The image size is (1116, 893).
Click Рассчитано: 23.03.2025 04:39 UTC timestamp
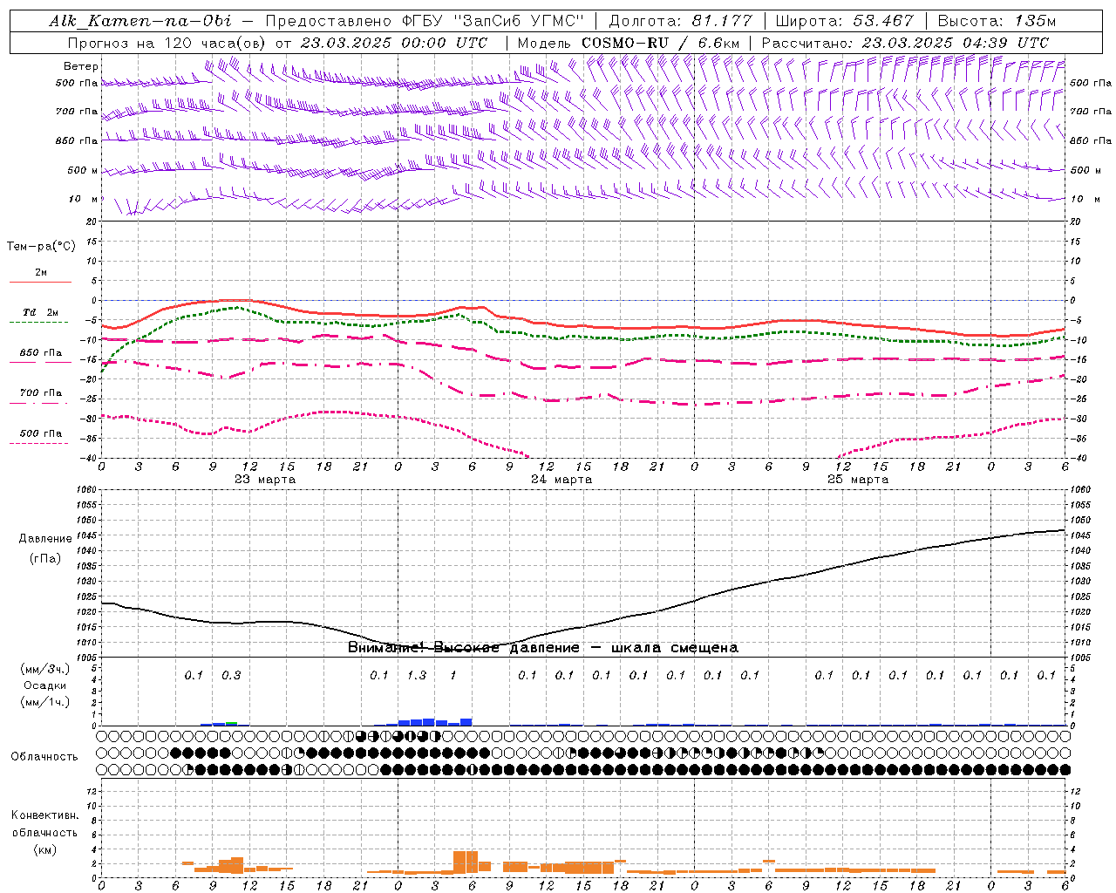905,43
